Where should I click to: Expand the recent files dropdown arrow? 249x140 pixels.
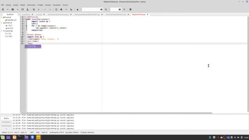point(18,9)
